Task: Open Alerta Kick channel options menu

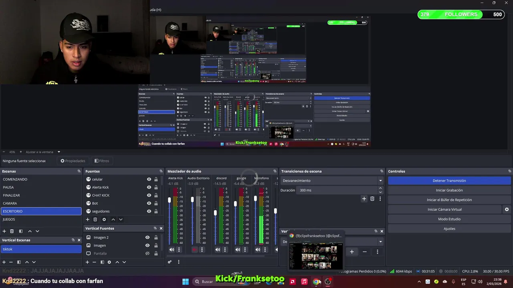Action: pyautogui.click(x=179, y=250)
